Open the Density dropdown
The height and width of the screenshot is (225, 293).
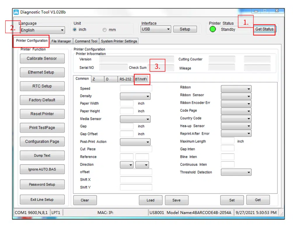click(135, 96)
